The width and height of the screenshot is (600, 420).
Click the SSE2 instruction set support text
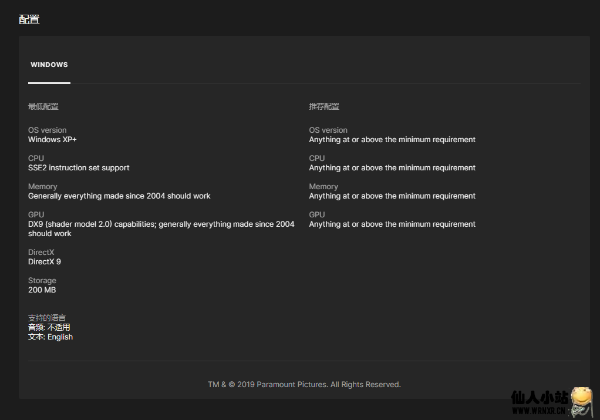(x=79, y=168)
